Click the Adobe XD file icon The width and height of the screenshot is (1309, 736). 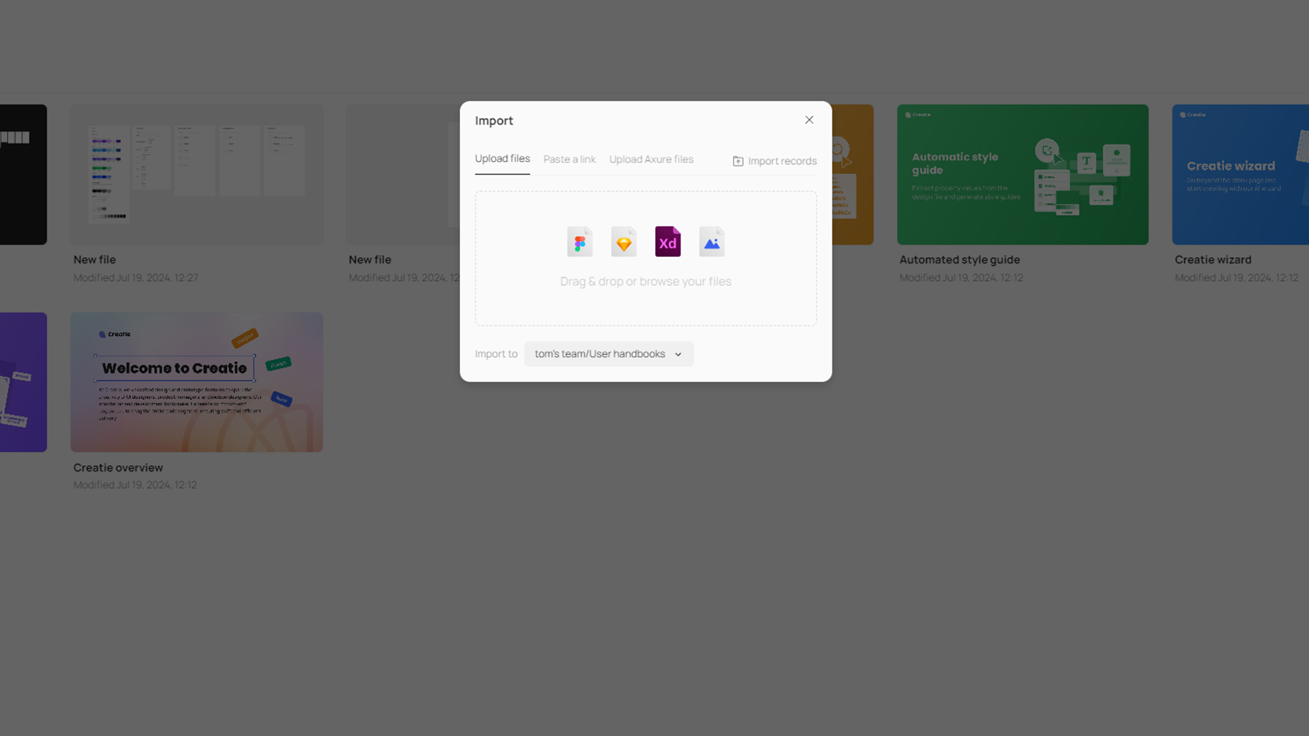[667, 242]
